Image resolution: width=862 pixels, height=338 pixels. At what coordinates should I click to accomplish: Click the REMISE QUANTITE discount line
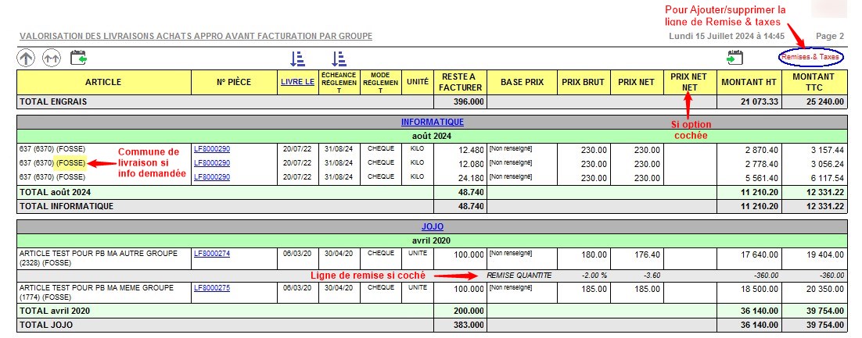519,276
